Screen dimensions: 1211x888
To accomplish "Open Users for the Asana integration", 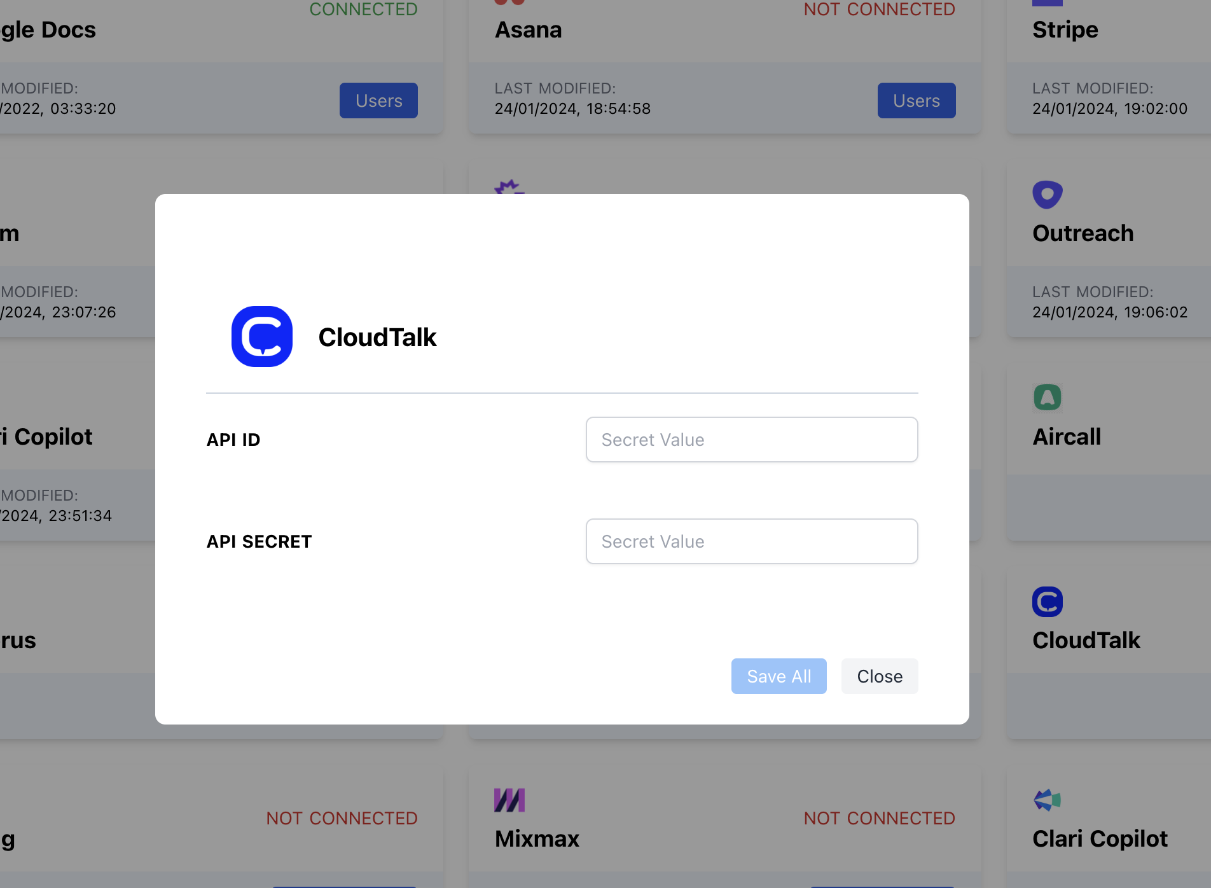I will (x=916, y=101).
